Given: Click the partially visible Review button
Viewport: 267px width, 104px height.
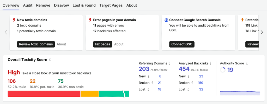Looking at the screenshot, I should (x=252, y=44).
